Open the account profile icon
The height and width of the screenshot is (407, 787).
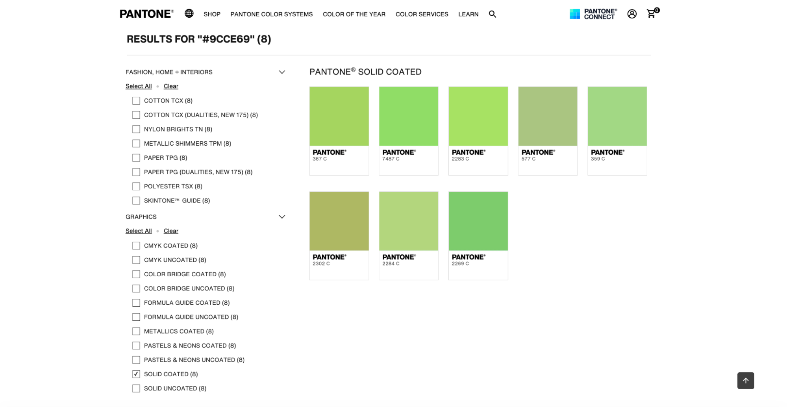[x=631, y=14]
